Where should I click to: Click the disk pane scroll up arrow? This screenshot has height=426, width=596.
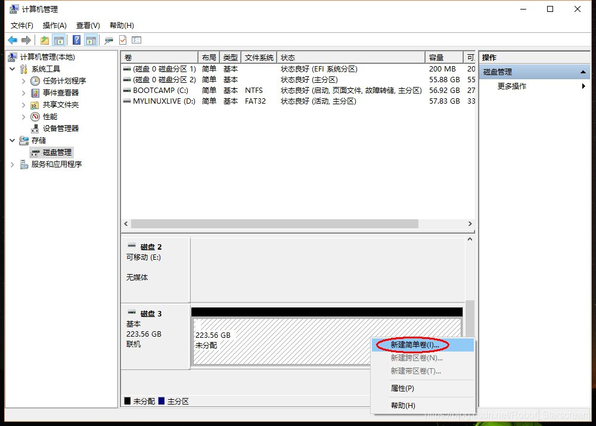click(470, 239)
